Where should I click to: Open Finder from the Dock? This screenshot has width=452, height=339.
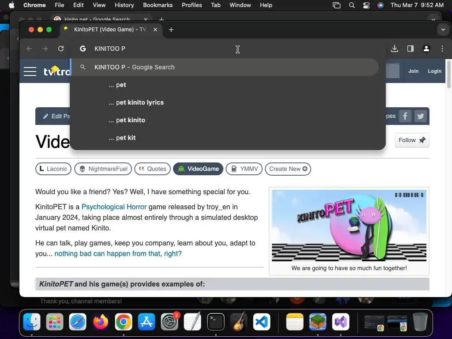[x=32, y=322]
